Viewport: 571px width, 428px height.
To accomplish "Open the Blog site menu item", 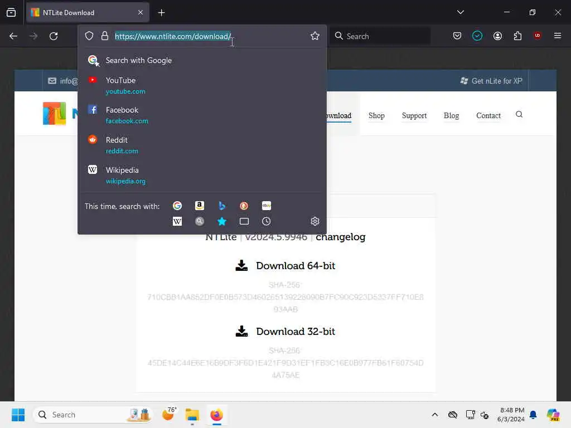I will point(451,115).
